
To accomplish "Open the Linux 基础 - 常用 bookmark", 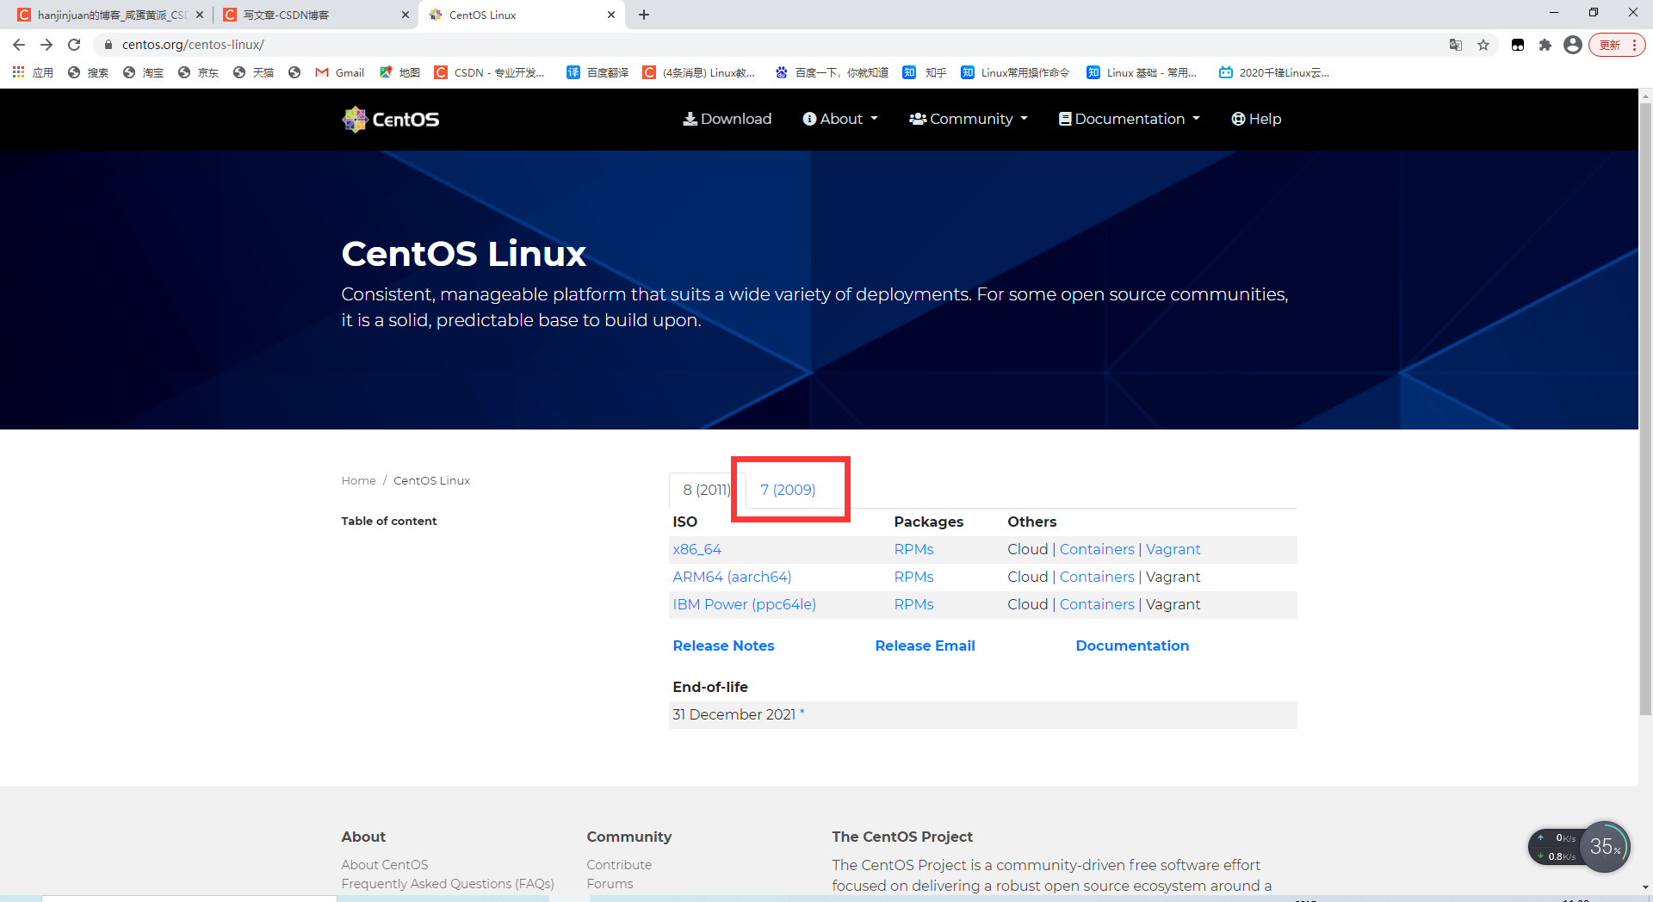I will point(1142,73).
